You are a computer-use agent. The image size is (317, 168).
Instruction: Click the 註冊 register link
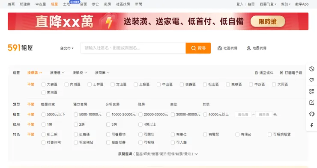pos(251,4)
